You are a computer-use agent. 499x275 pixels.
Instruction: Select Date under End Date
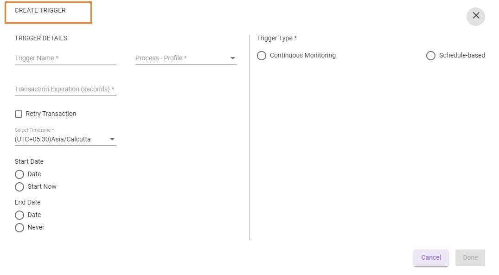[x=19, y=215]
